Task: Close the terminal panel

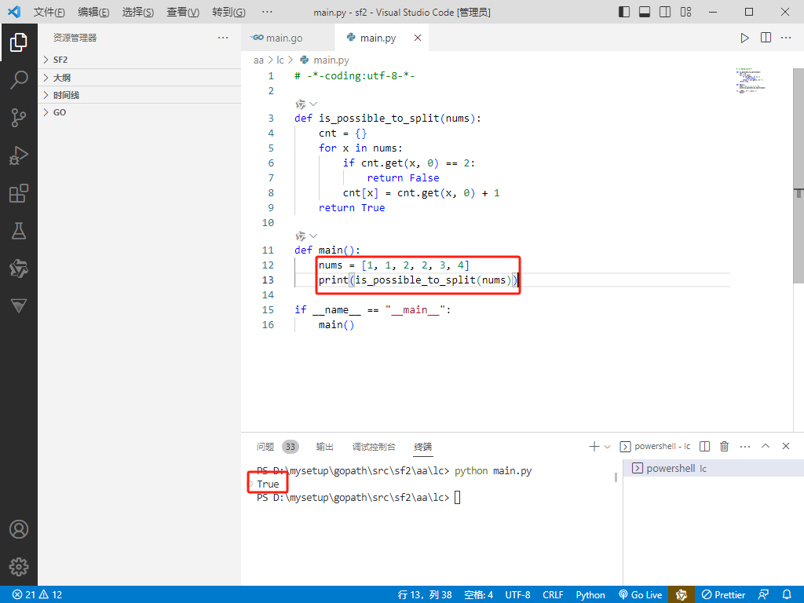Action: [x=786, y=446]
